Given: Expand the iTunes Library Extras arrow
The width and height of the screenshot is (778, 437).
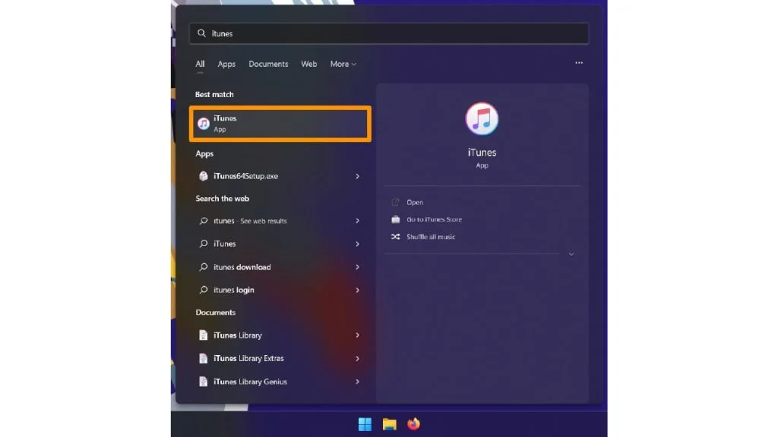Looking at the screenshot, I should click(357, 359).
